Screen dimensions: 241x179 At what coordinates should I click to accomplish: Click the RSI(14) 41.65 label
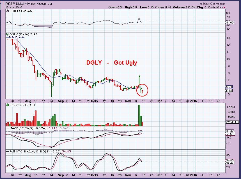(x=20, y=11)
